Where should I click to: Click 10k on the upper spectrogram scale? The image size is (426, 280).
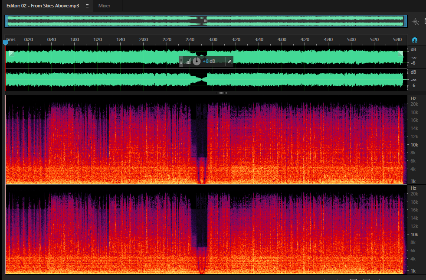414,145
